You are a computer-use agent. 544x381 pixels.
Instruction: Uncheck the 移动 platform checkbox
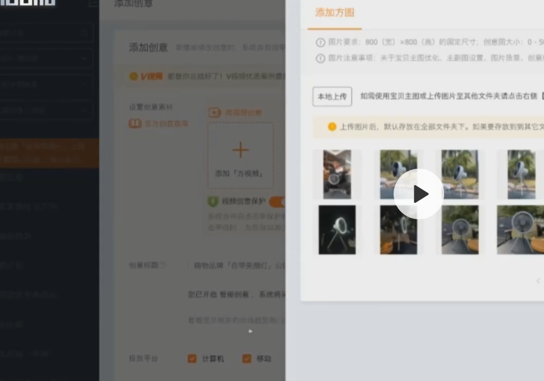[246, 358]
